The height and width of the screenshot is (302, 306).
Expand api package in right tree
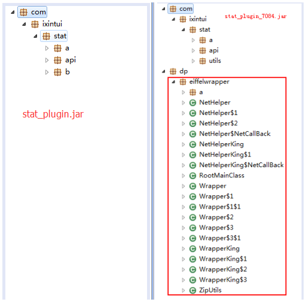193,50
